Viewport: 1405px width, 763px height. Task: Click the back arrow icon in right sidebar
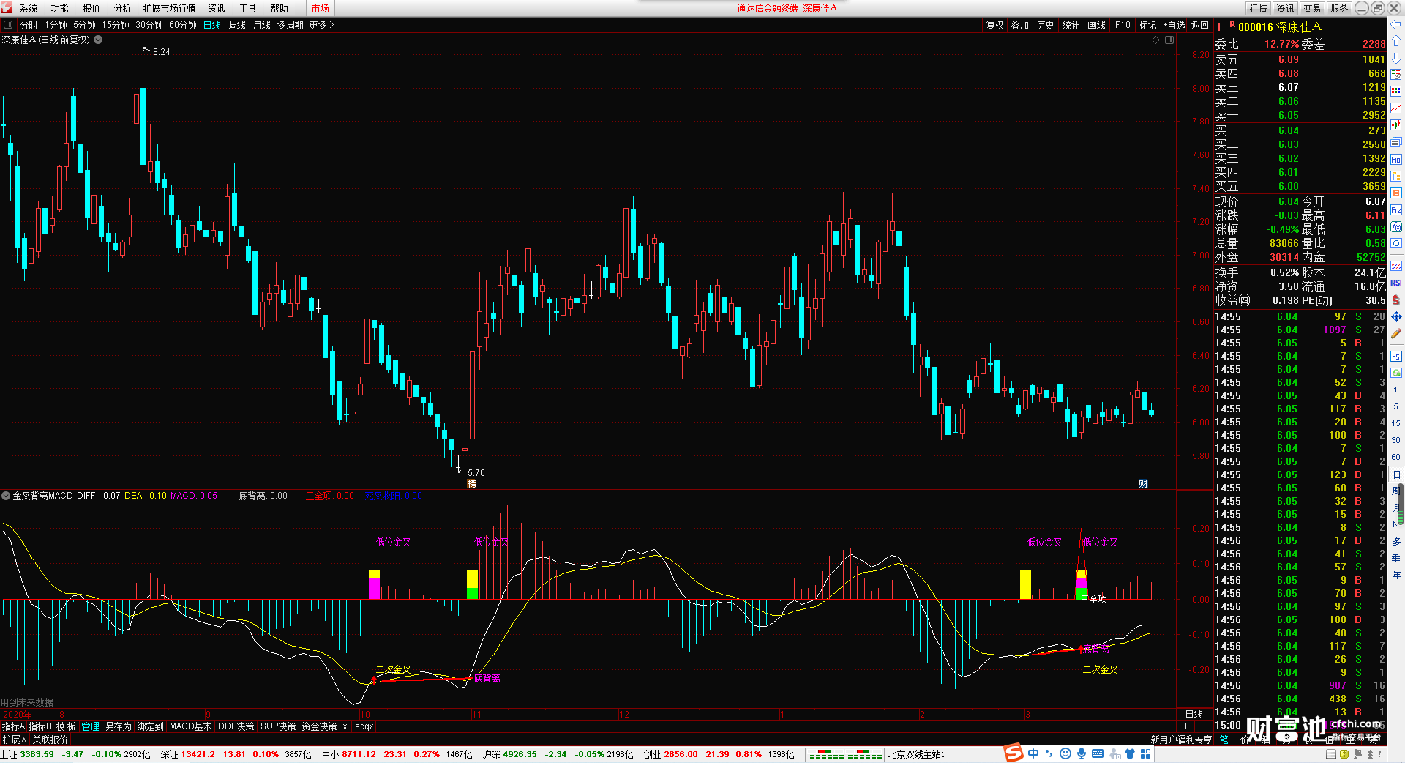coord(1396,24)
